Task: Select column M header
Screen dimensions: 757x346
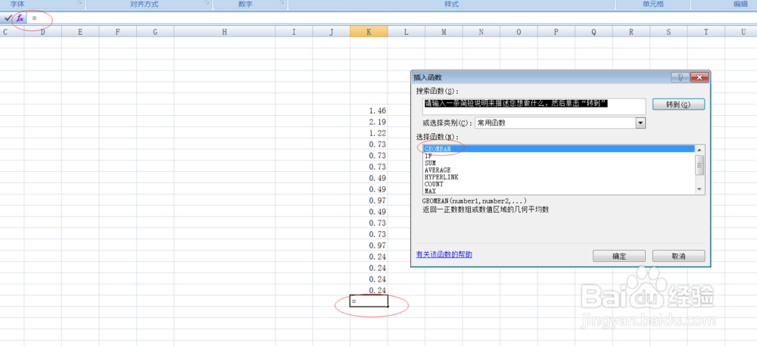Action: [x=444, y=32]
